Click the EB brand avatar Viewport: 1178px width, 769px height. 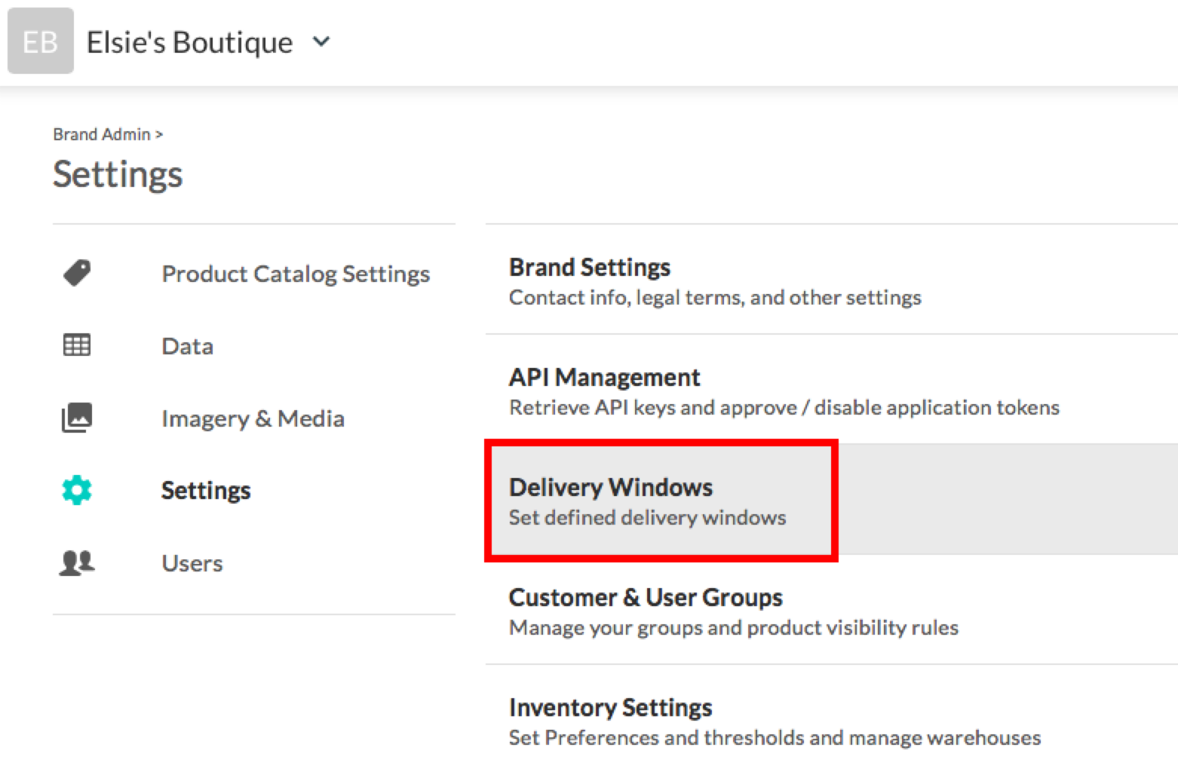pos(40,41)
